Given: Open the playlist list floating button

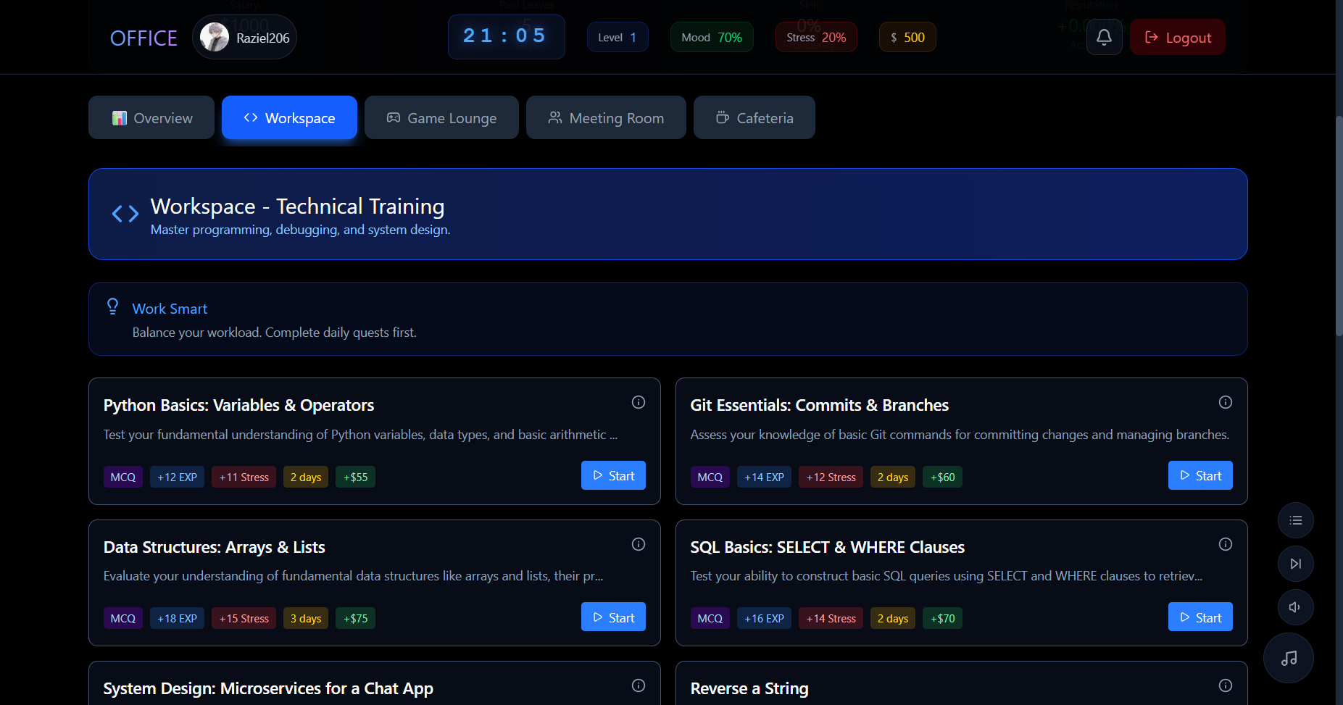Looking at the screenshot, I should pos(1296,520).
